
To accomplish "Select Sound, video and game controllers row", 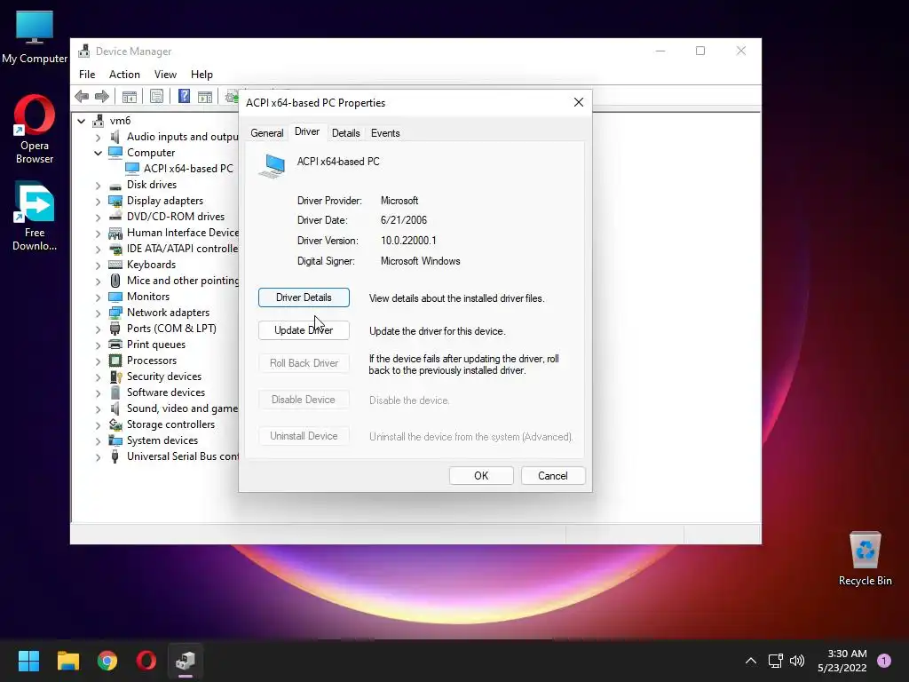I will click(182, 408).
